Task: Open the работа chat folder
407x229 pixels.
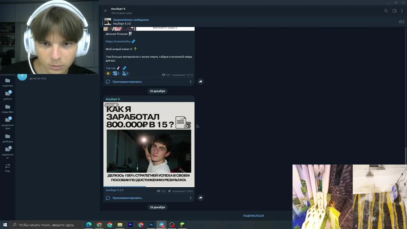Action: [8, 95]
